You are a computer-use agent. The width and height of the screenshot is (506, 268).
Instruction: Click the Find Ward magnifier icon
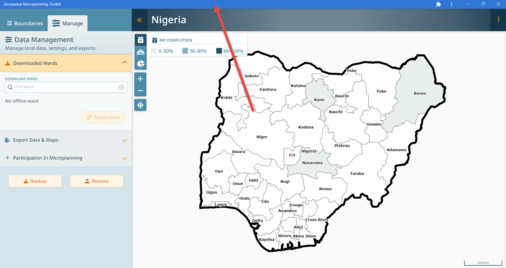tap(10, 87)
